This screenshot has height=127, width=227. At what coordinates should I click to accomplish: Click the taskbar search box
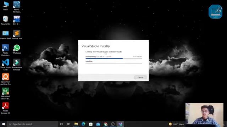[x=33, y=124]
